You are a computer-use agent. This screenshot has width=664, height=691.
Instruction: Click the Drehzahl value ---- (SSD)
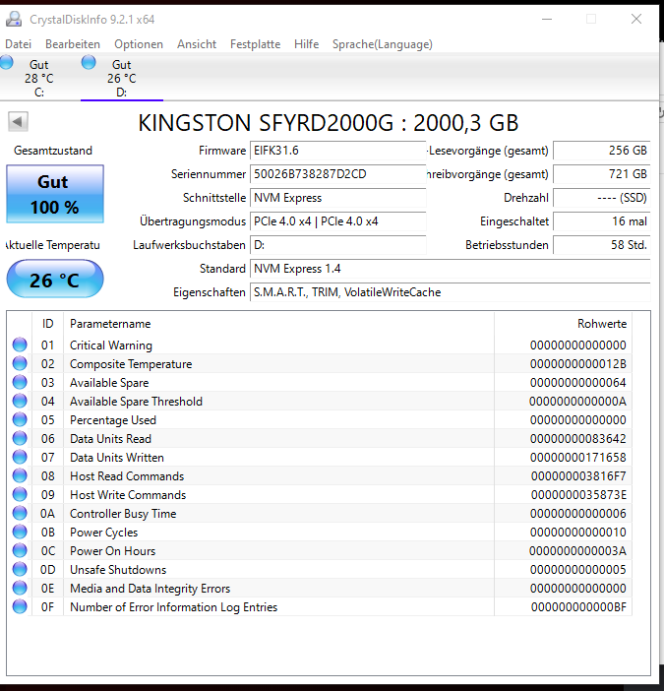coord(601,198)
